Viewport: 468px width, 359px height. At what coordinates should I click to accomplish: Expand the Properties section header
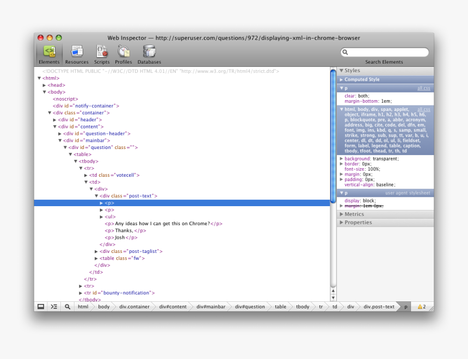click(x=359, y=222)
